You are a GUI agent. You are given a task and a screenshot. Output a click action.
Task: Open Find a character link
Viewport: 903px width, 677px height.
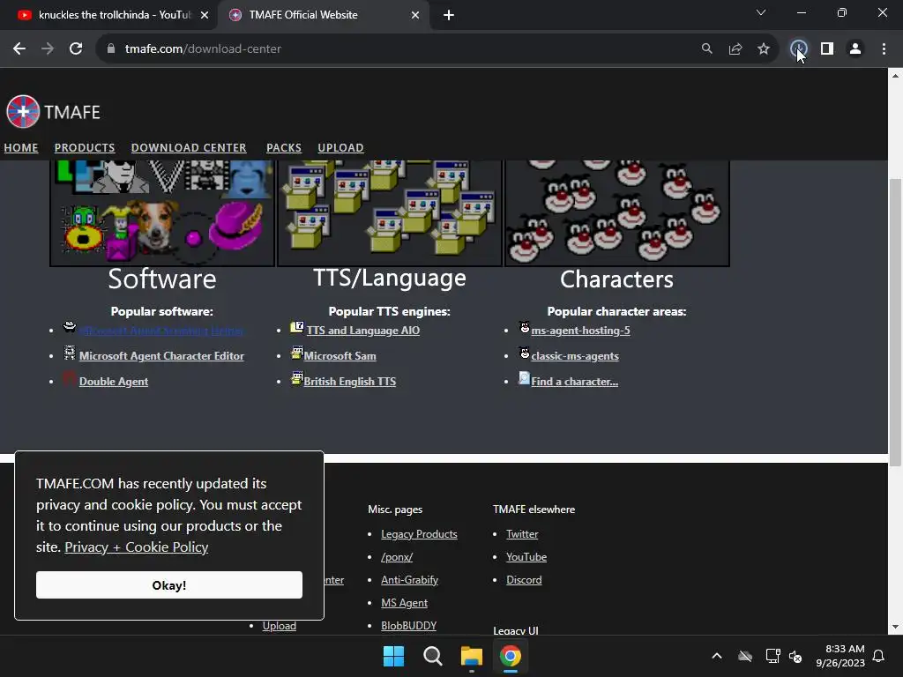pos(574,381)
